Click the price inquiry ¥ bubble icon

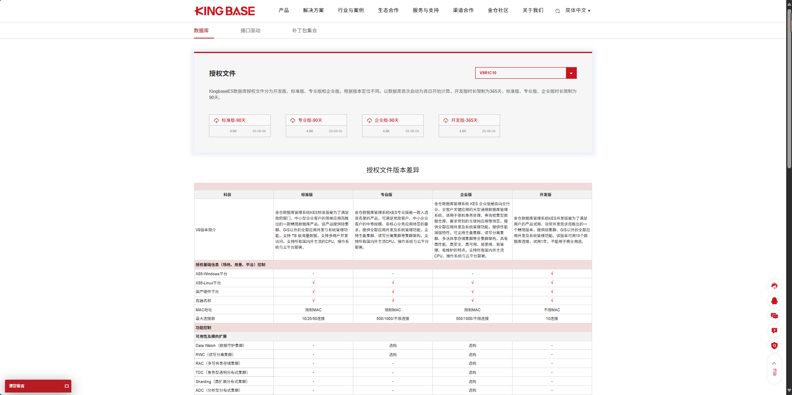pos(775,330)
